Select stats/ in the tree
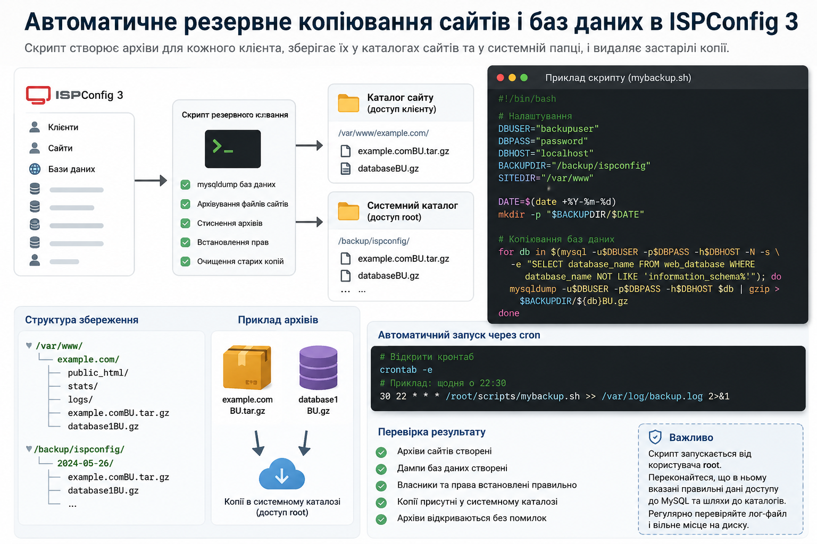This screenshot has width=817, height=544. tap(82, 386)
